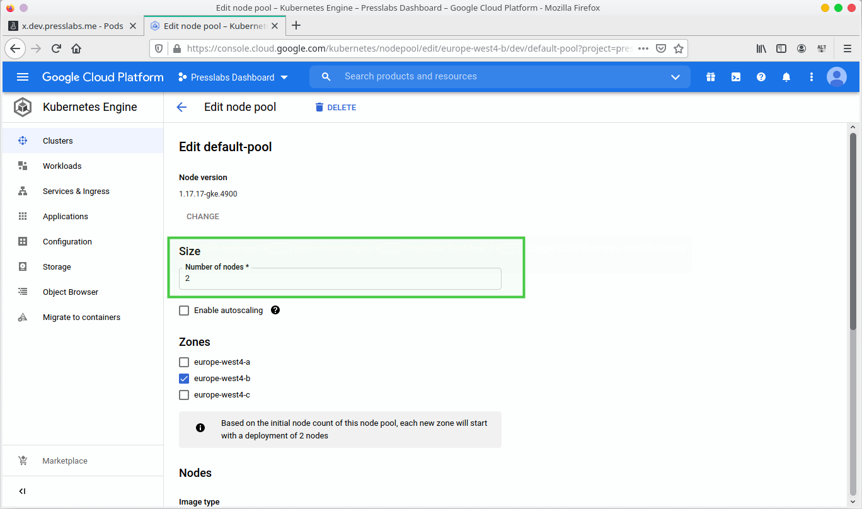Open the Presslabs Dashboard project selector
This screenshot has width=862, height=509.
pyautogui.click(x=233, y=77)
